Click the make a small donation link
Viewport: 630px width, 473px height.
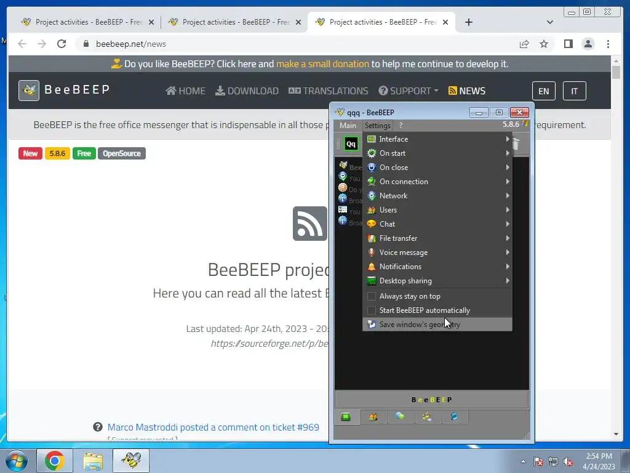(322, 64)
